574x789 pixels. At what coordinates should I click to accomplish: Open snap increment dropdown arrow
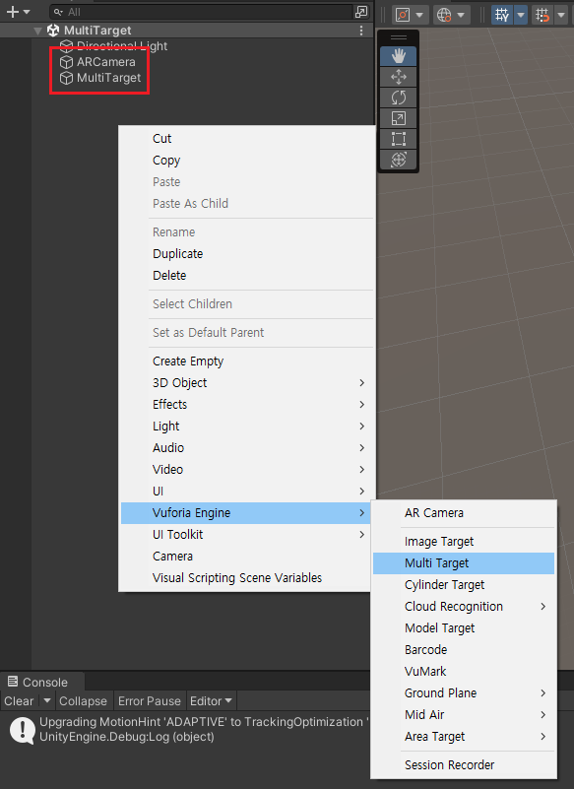tap(561, 15)
